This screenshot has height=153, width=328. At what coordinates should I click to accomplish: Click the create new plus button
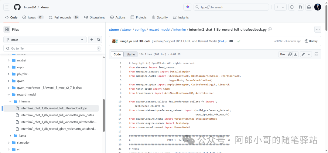(278, 7)
